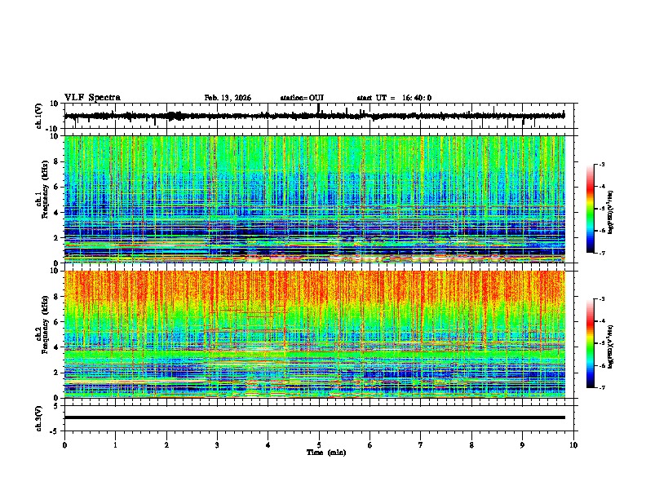Click the time axis tick label "5"

click(x=319, y=445)
